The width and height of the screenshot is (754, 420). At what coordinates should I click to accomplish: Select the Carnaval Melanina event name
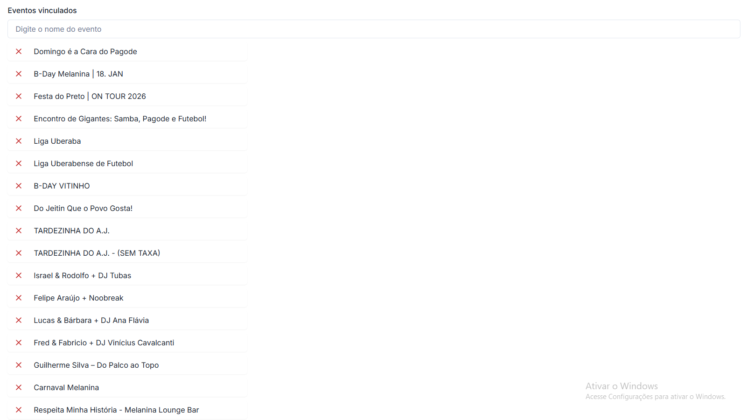coord(66,387)
